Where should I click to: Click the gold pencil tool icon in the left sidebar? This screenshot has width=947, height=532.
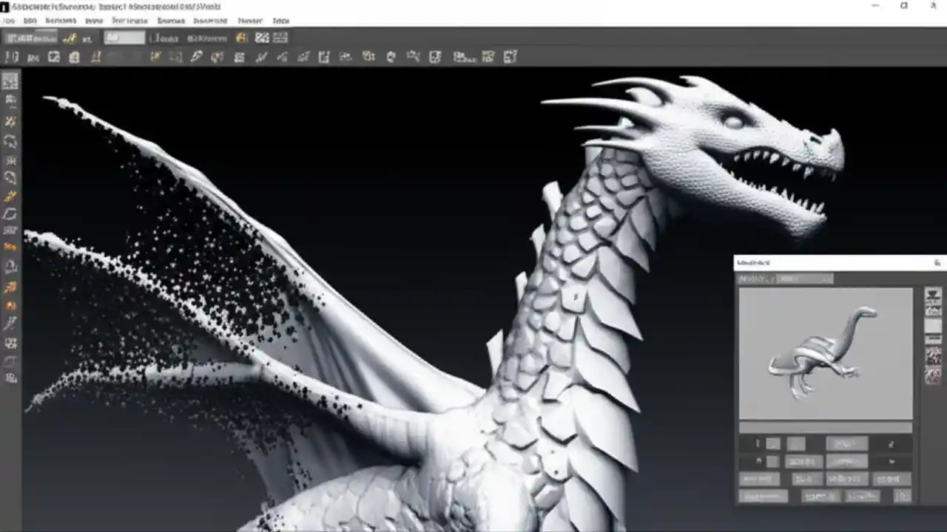10,195
